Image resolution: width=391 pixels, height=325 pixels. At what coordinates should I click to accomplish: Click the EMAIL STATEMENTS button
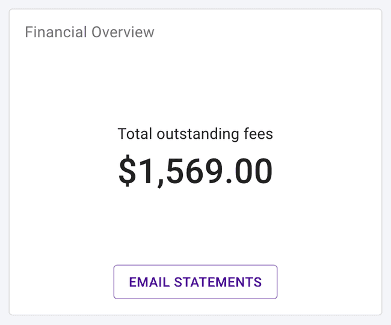[x=195, y=282]
